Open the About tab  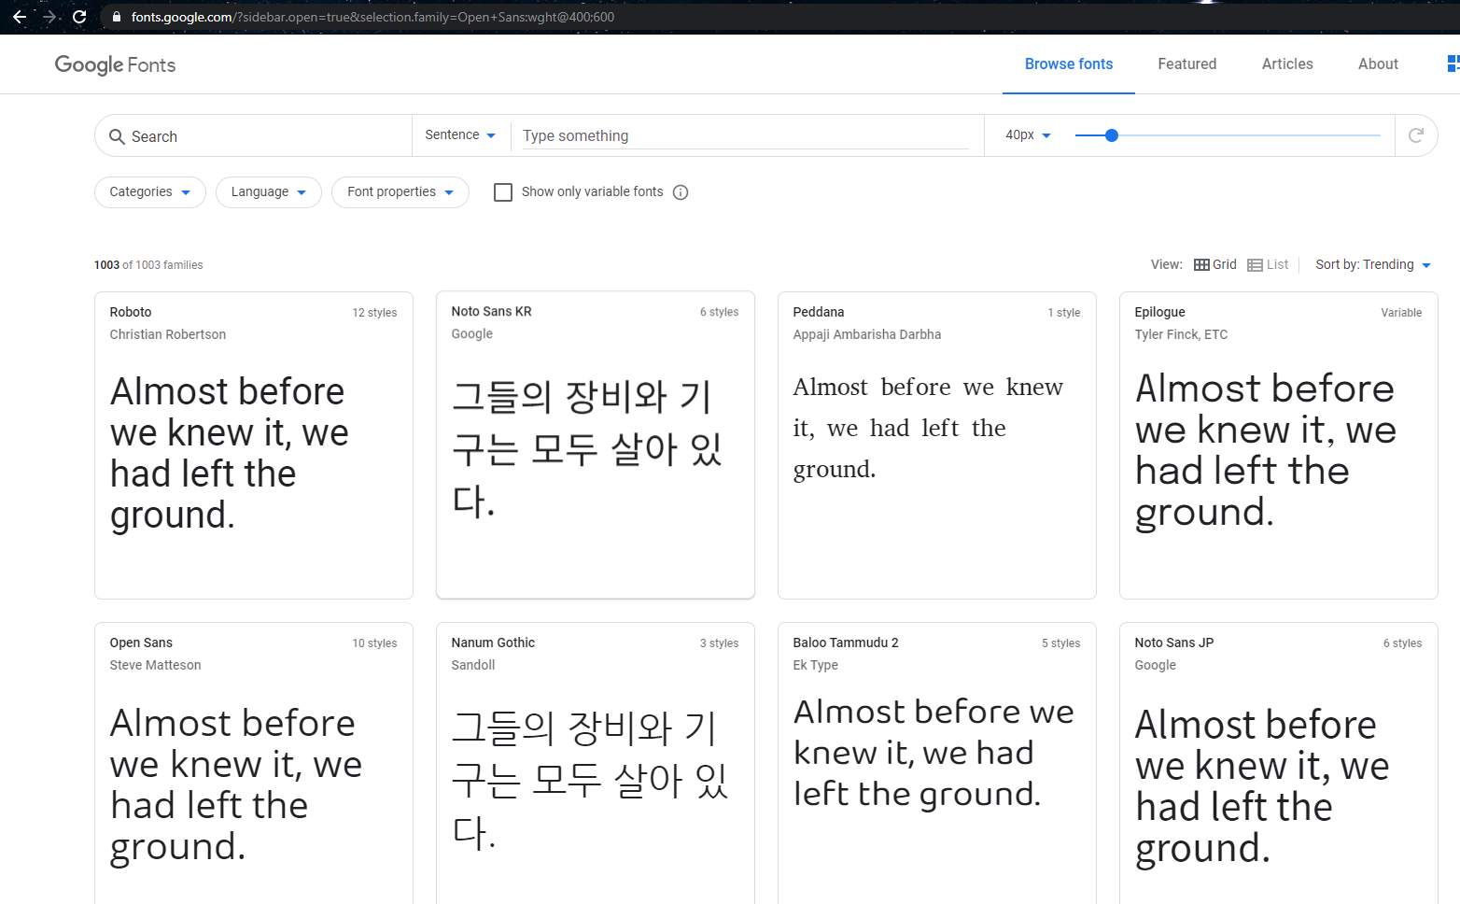[x=1378, y=64]
